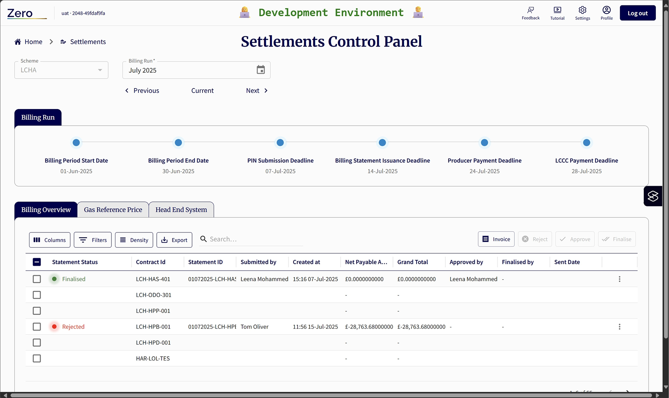Viewport: 669px width, 398px height.
Task: Open row actions menu for Rejected statement
Action: coord(619,327)
